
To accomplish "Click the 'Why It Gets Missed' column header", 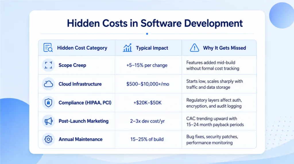I will (225, 48).
